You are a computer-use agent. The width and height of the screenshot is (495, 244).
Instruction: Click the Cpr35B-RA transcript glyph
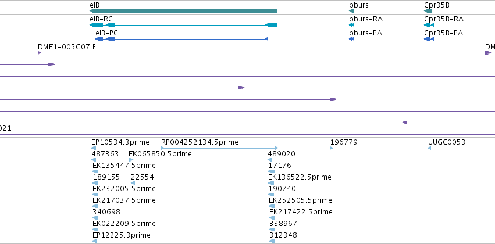point(429,25)
